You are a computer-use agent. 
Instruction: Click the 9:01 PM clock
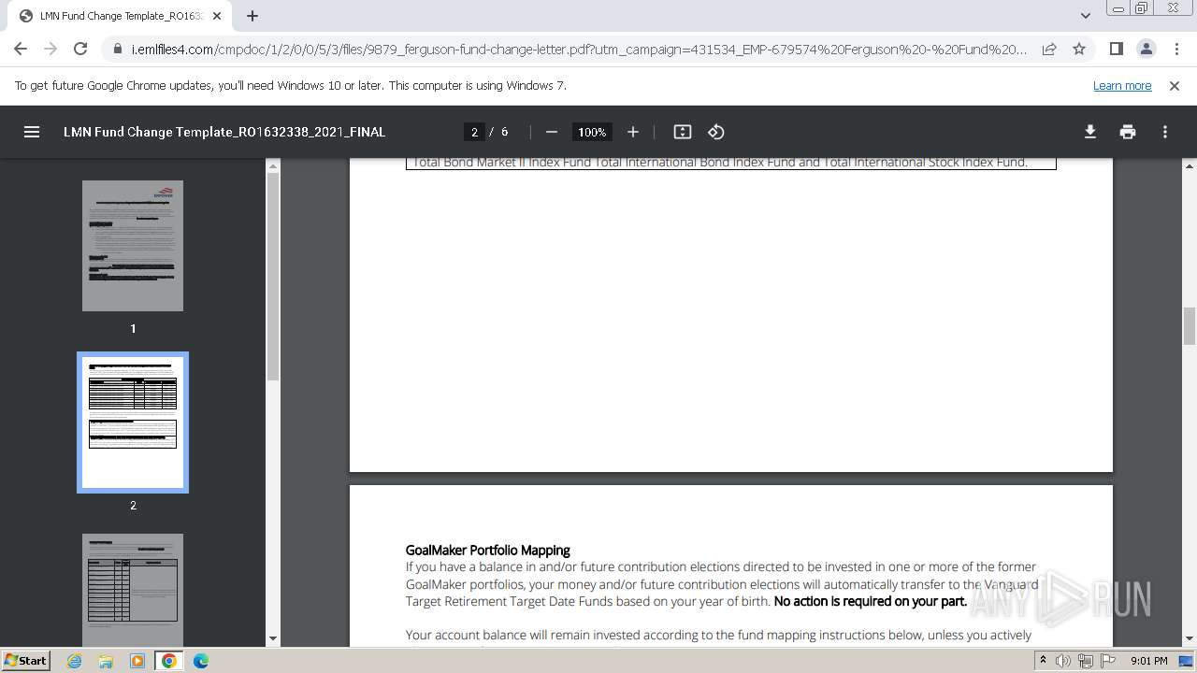(1149, 661)
